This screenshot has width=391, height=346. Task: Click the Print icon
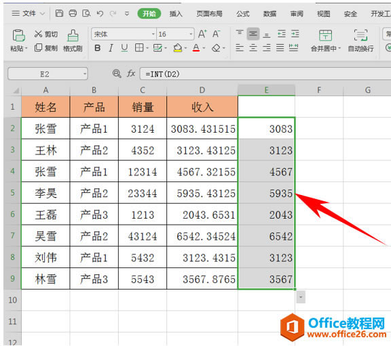pyautogui.click(x=73, y=13)
